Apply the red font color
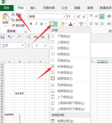The image size is (112, 123). (70, 24)
